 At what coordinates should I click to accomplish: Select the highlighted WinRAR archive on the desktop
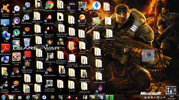tap(148, 56)
